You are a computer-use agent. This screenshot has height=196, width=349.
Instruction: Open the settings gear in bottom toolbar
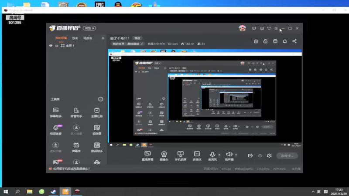[x=269, y=155]
